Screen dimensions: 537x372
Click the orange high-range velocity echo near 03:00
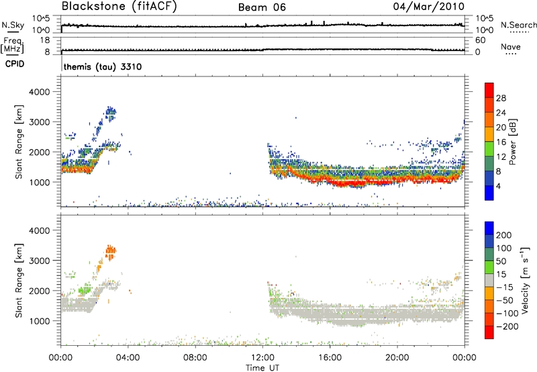[110, 252]
